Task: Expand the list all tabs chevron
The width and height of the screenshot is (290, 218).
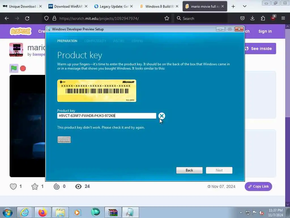Action: click(x=244, y=7)
